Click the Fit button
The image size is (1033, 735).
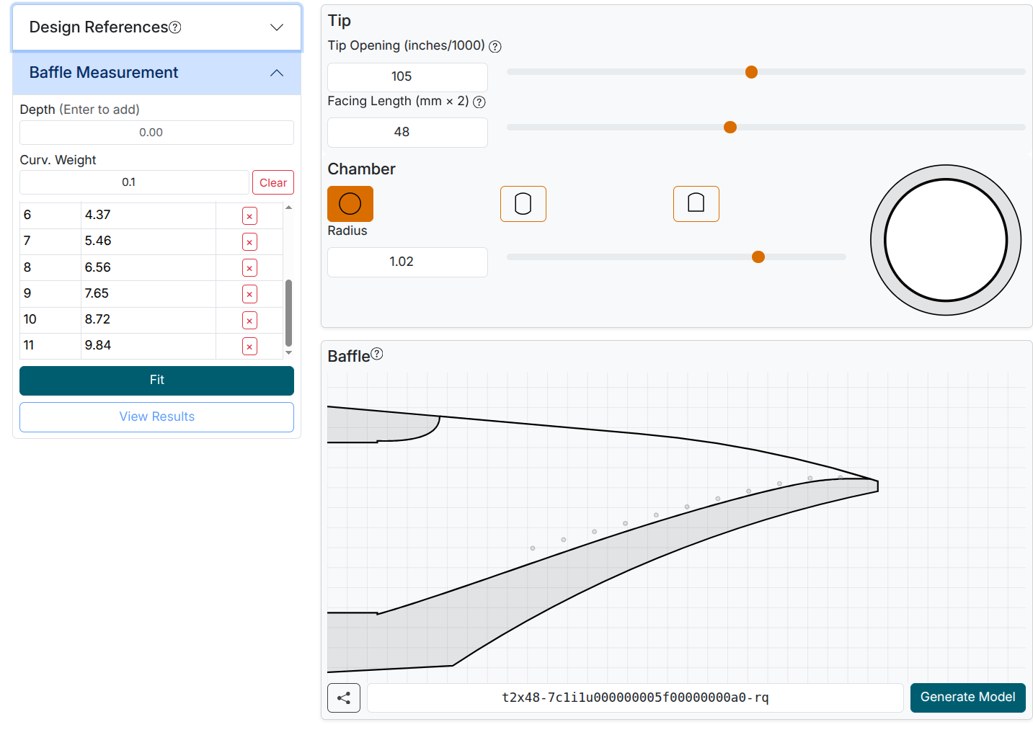click(x=156, y=380)
